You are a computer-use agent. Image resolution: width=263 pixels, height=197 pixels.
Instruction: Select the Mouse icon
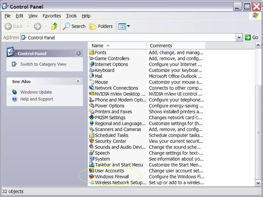coord(92,82)
